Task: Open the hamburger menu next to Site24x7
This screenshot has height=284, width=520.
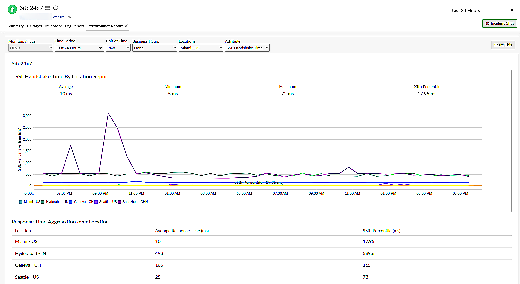Action: click(48, 8)
